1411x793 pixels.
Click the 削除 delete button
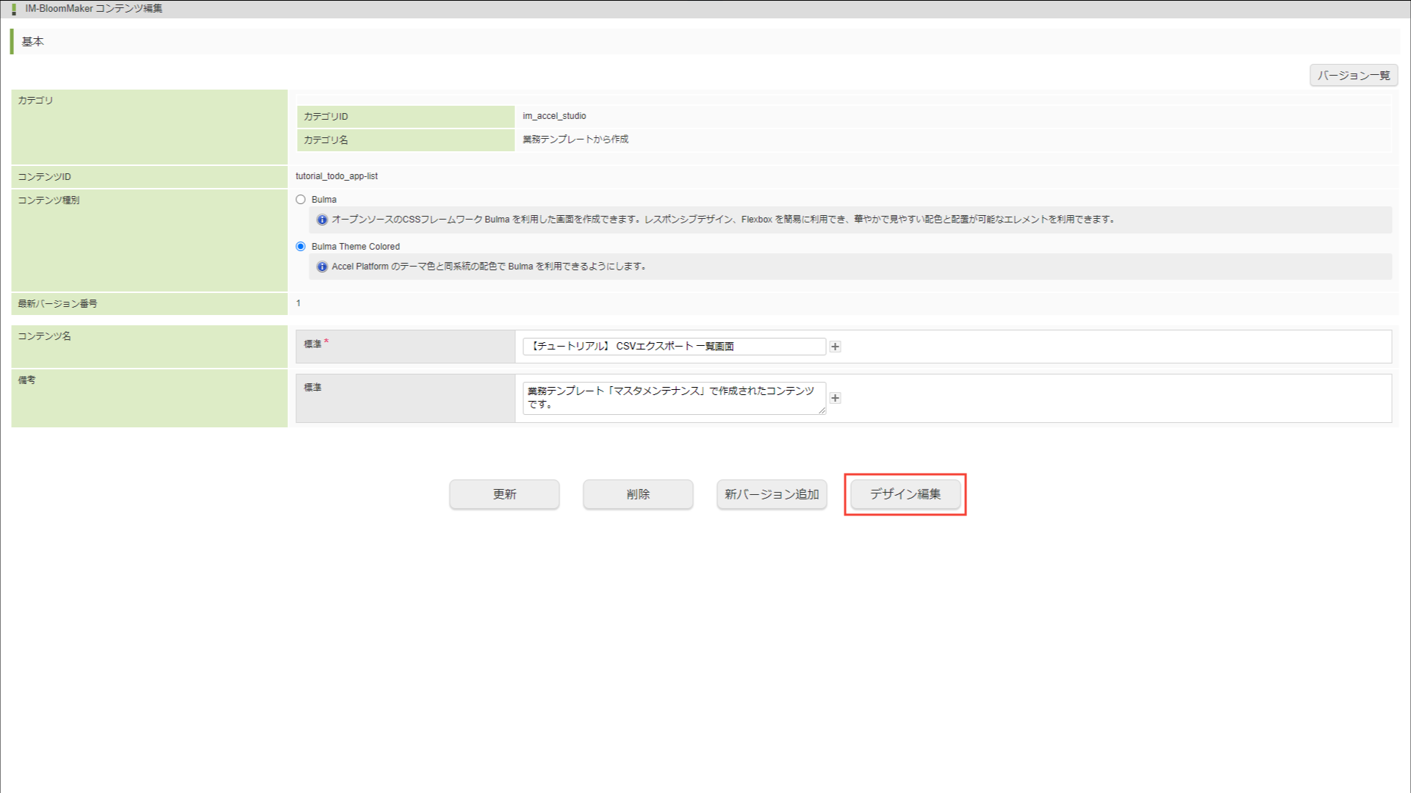(x=638, y=494)
